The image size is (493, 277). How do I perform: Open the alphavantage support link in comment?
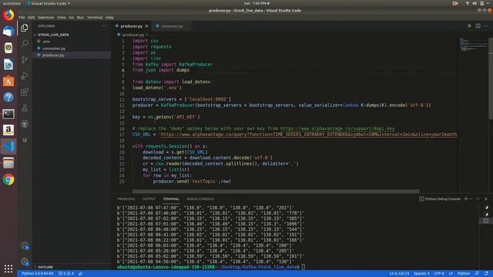337,128
